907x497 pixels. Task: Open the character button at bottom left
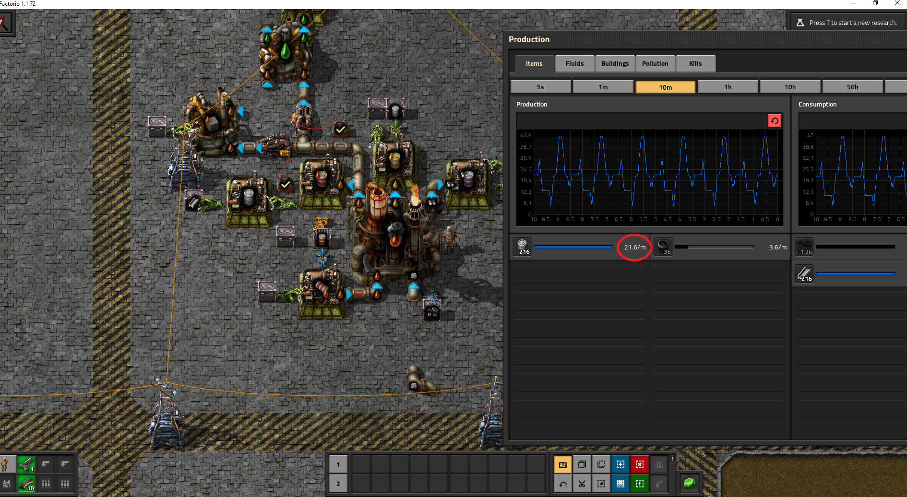click(6, 464)
